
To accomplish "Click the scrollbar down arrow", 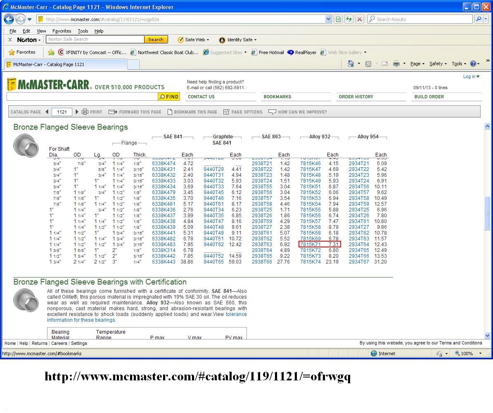I will [x=487, y=336].
